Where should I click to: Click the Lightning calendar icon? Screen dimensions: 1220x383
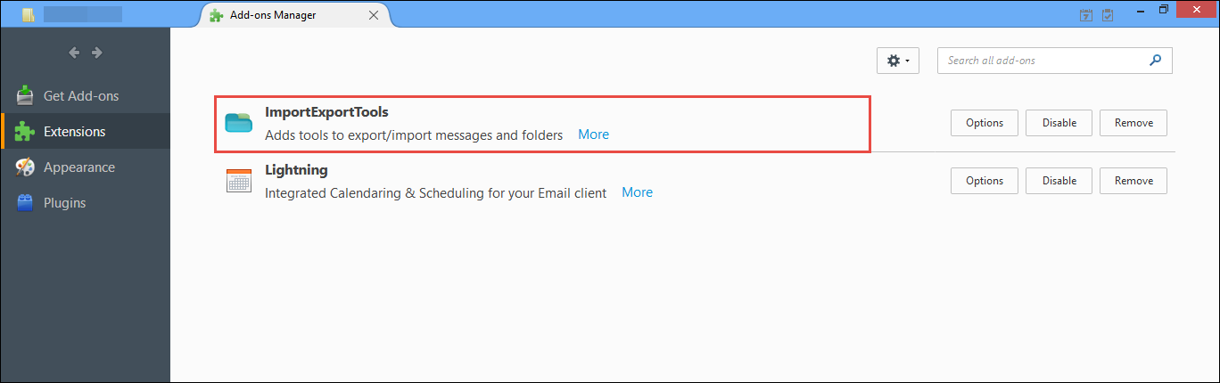(239, 181)
